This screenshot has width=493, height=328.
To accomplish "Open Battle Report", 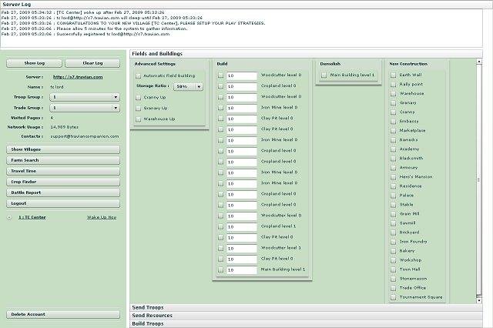I will pos(63,192).
